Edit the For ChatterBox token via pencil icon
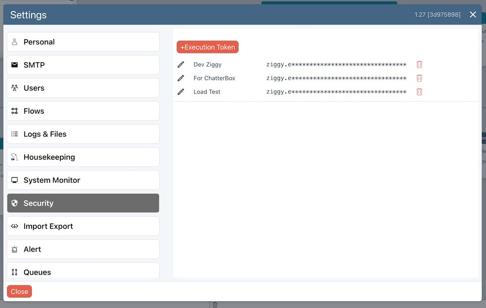The image size is (486, 308). coord(181,78)
